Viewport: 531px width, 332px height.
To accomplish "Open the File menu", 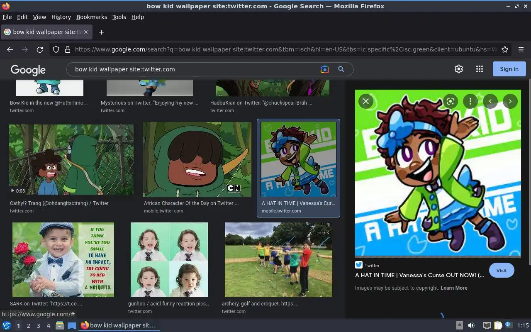I will pos(7,17).
